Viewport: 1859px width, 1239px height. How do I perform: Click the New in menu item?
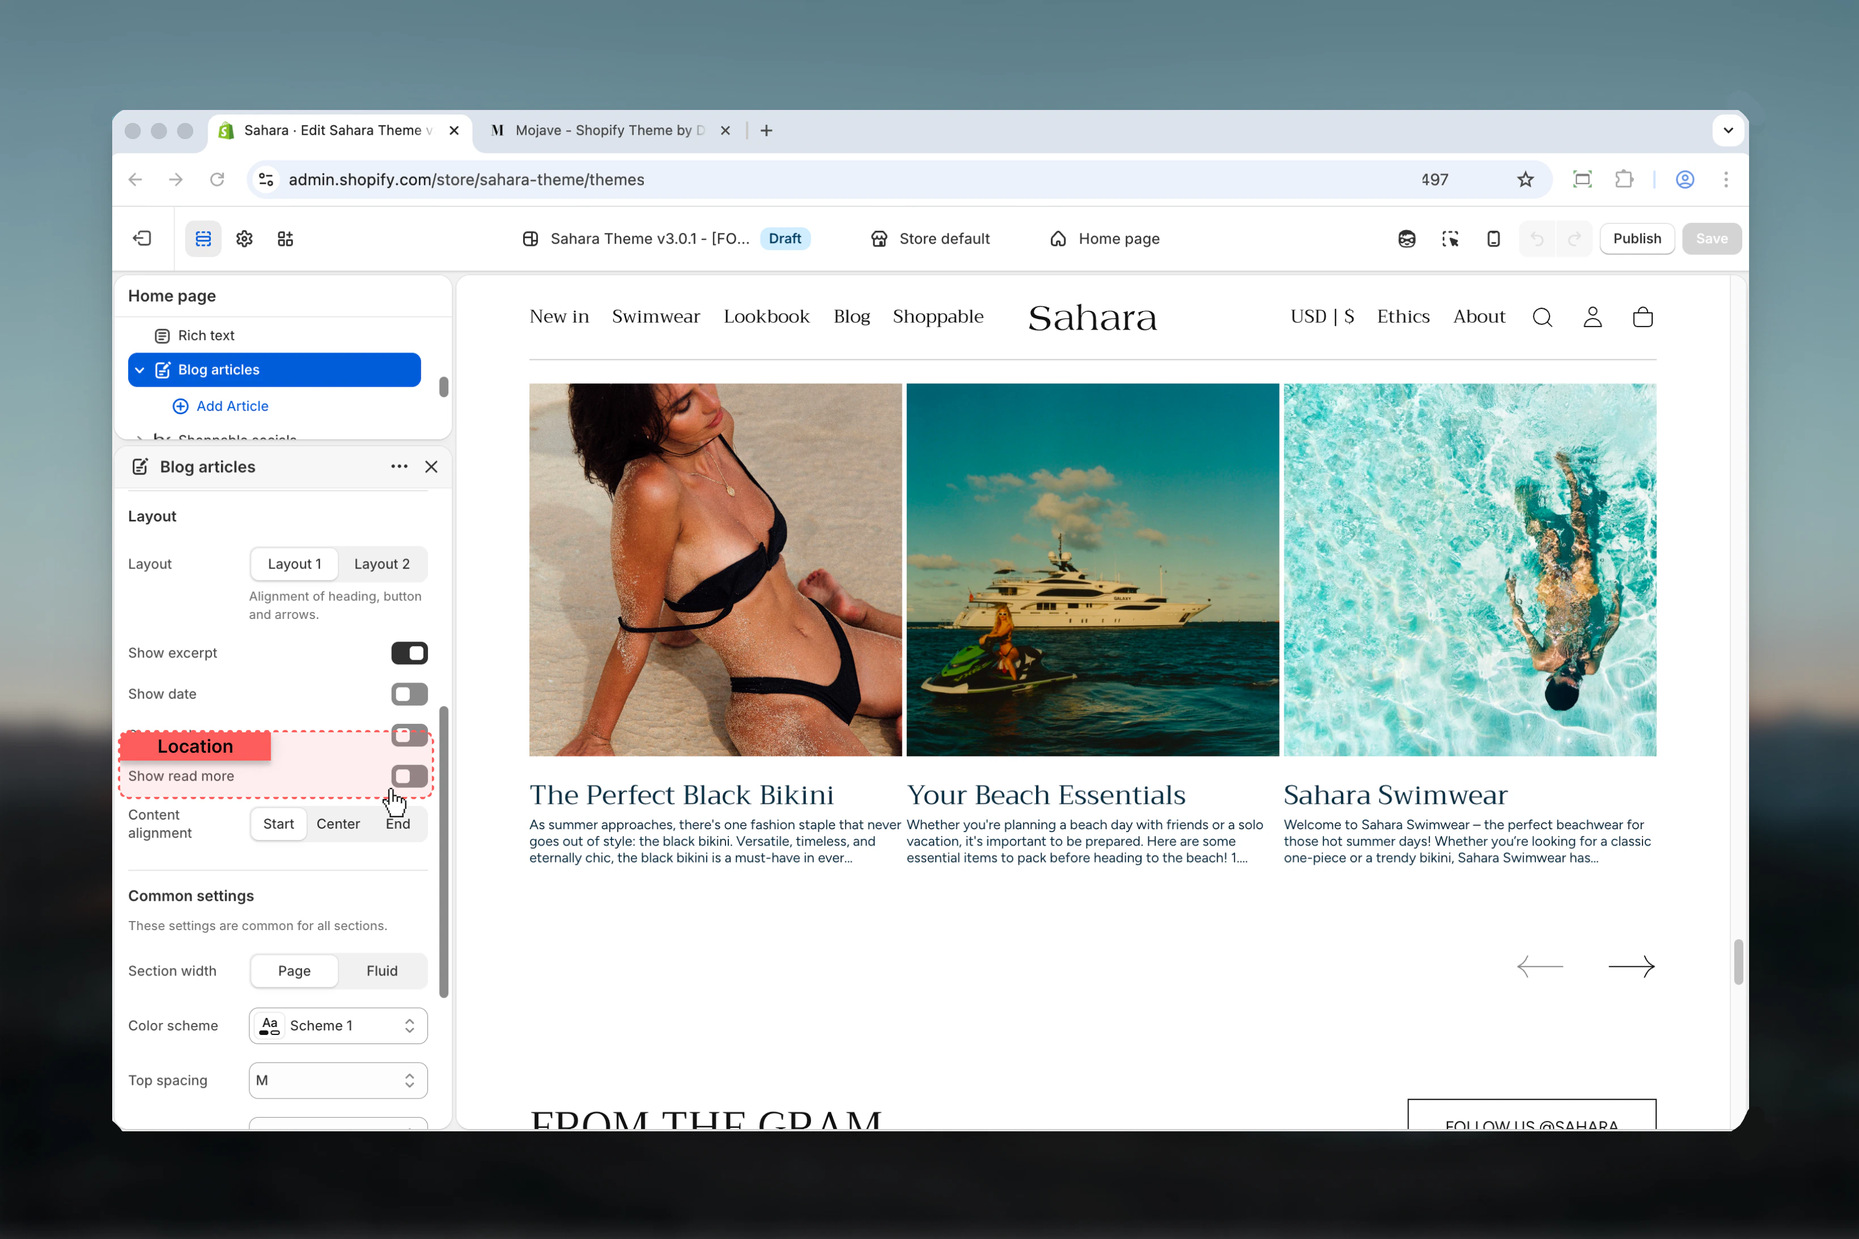pos(559,316)
